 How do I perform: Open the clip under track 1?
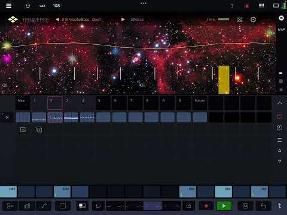tap(39, 117)
